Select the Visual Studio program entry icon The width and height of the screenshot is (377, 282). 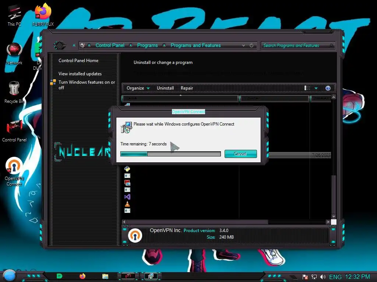tap(127, 197)
